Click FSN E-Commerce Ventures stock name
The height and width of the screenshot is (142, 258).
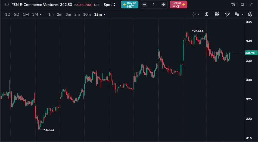tap(35, 5)
